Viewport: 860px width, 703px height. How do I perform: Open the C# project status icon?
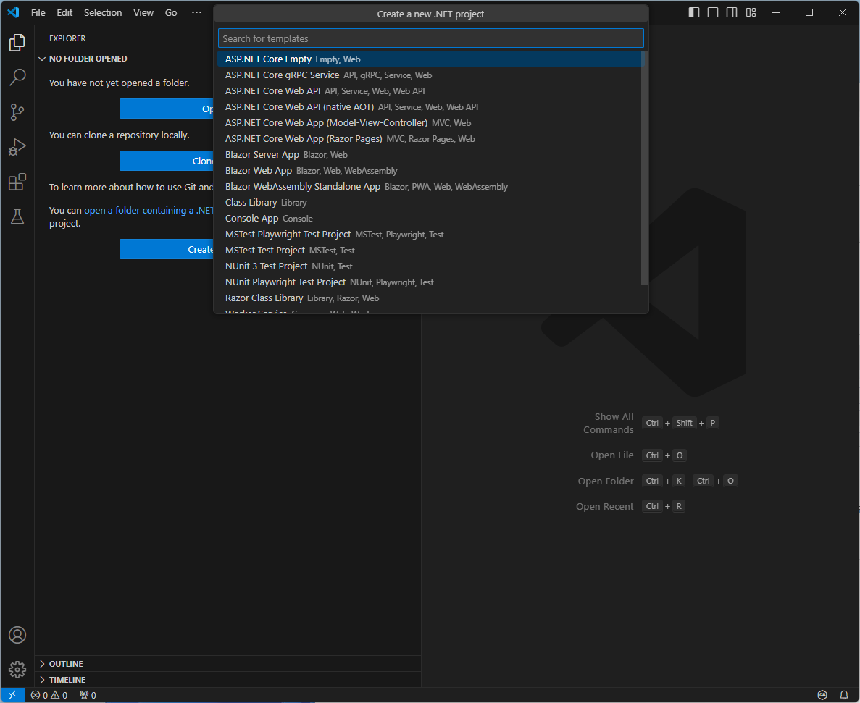point(822,695)
